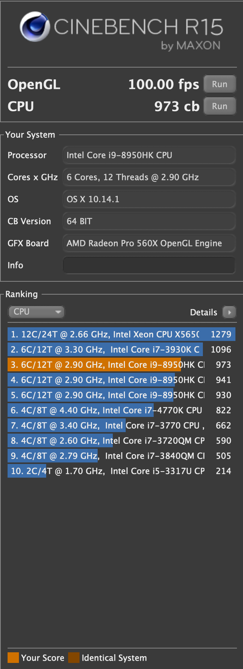This screenshot has height=669, width=243.
Task: Click the CINEBENCH R15 title text
Action: (139, 27)
